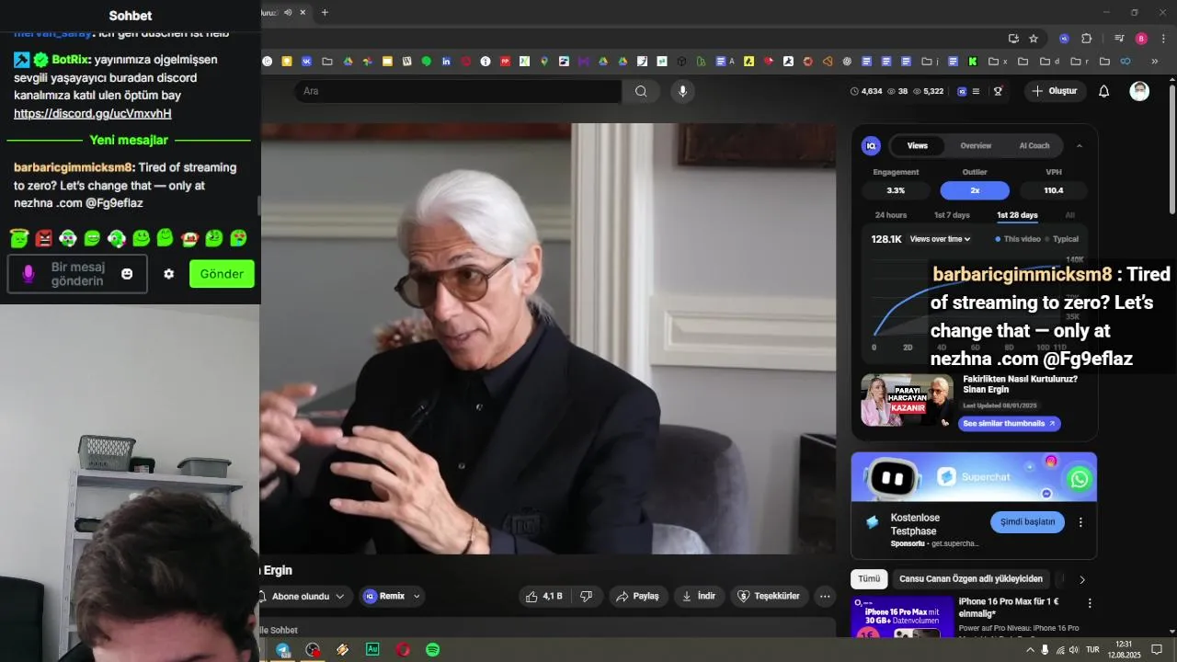Open the AI Coach tab
1177x662 pixels.
(x=1034, y=145)
